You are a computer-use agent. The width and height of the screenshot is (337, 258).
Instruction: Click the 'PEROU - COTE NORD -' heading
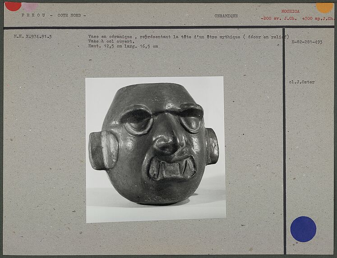coord(54,15)
